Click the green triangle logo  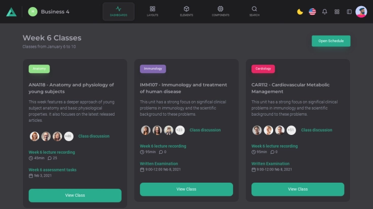point(11,12)
